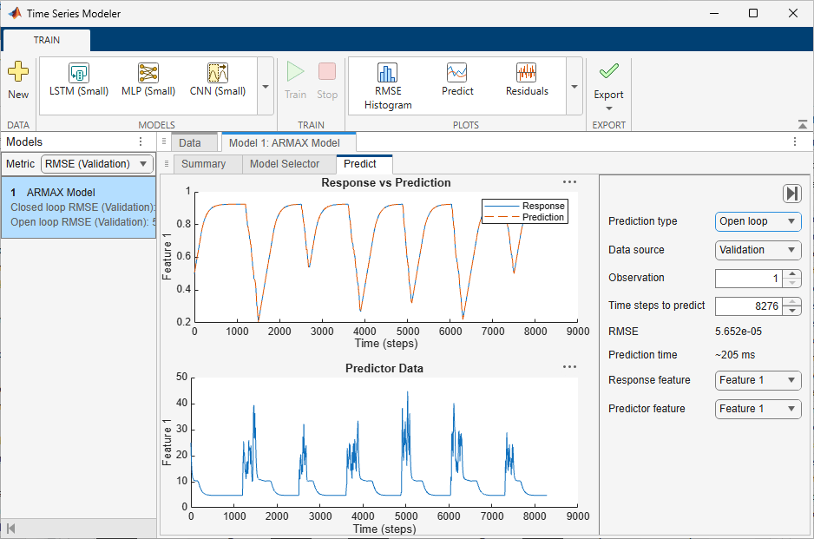Click the New data plus icon
The image size is (814, 539).
[18, 71]
